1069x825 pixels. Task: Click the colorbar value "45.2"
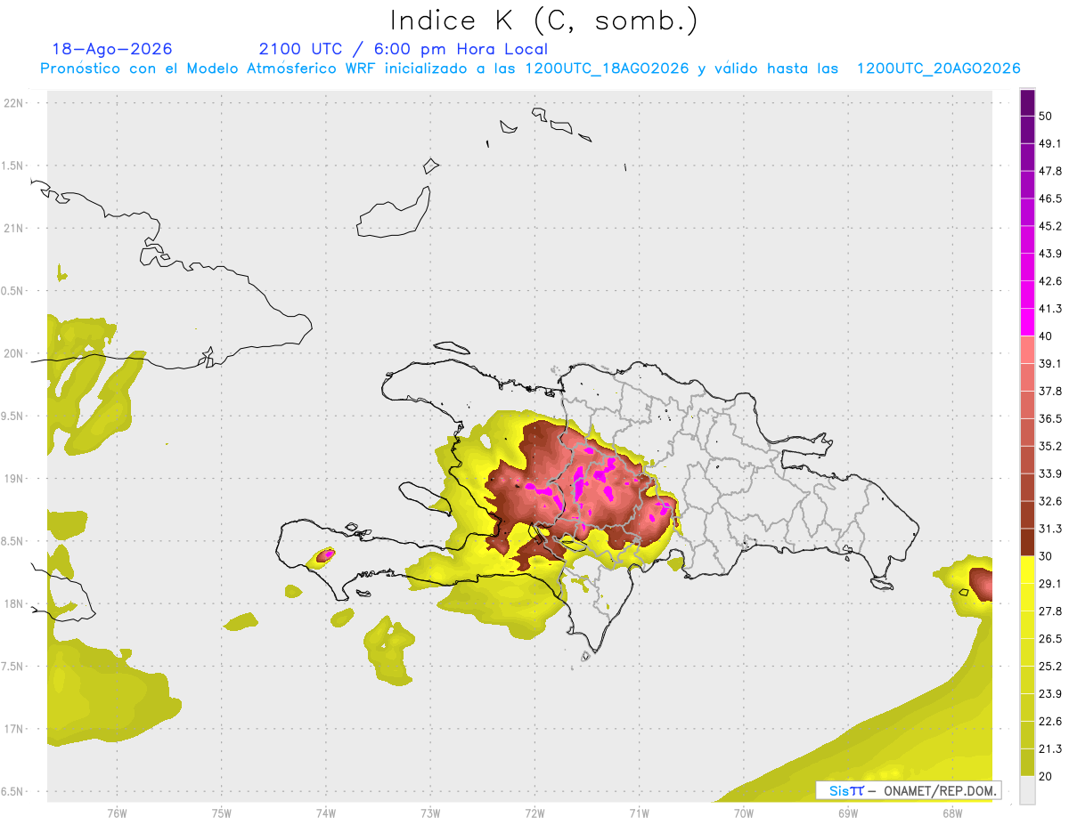point(1050,227)
